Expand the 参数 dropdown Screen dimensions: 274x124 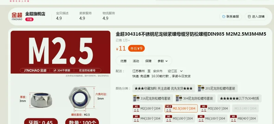(x=162, y=61)
